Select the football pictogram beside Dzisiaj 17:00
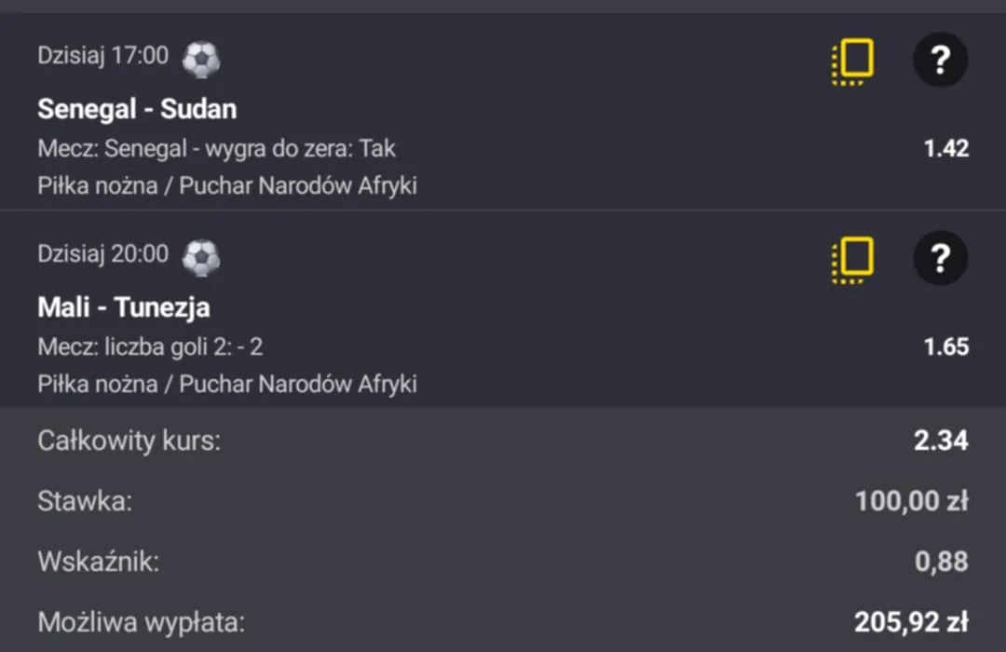The height and width of the screenshot is (652, 1006). pos(201,58)
